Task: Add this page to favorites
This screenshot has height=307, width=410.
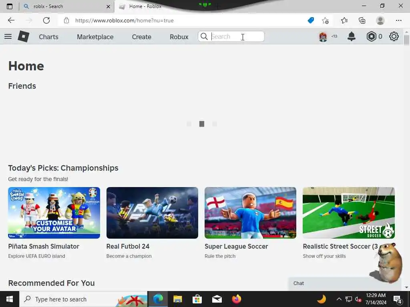Action: point(325,20)
